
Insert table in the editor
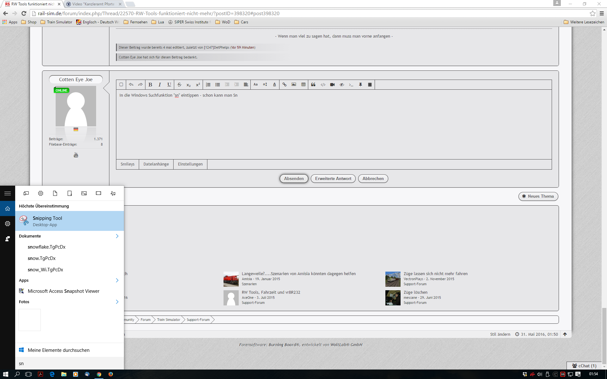pos(303,85)
